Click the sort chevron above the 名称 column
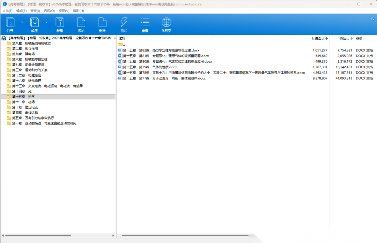The height and width of the screenshot is (243, 377). coord(213,36)
